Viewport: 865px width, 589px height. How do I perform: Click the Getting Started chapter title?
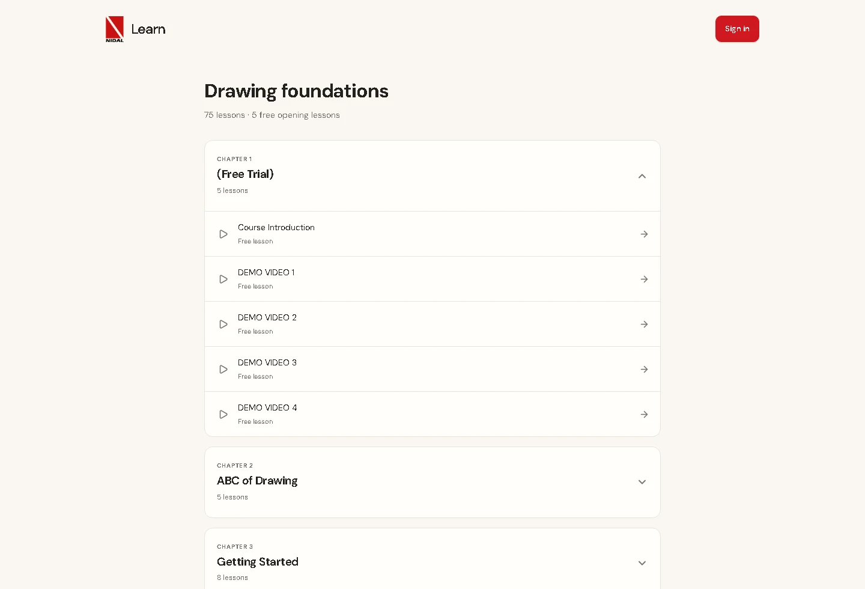[258, 562]
